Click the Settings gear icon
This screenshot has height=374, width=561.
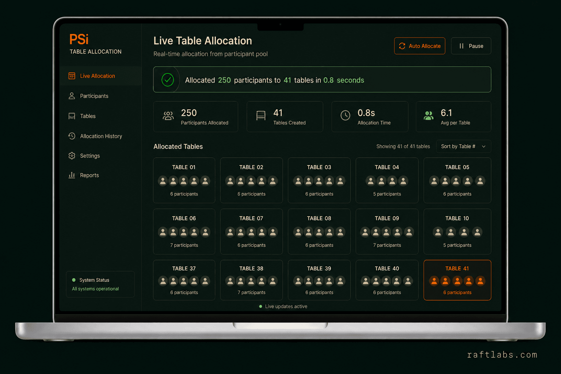(x=72, y=156)
